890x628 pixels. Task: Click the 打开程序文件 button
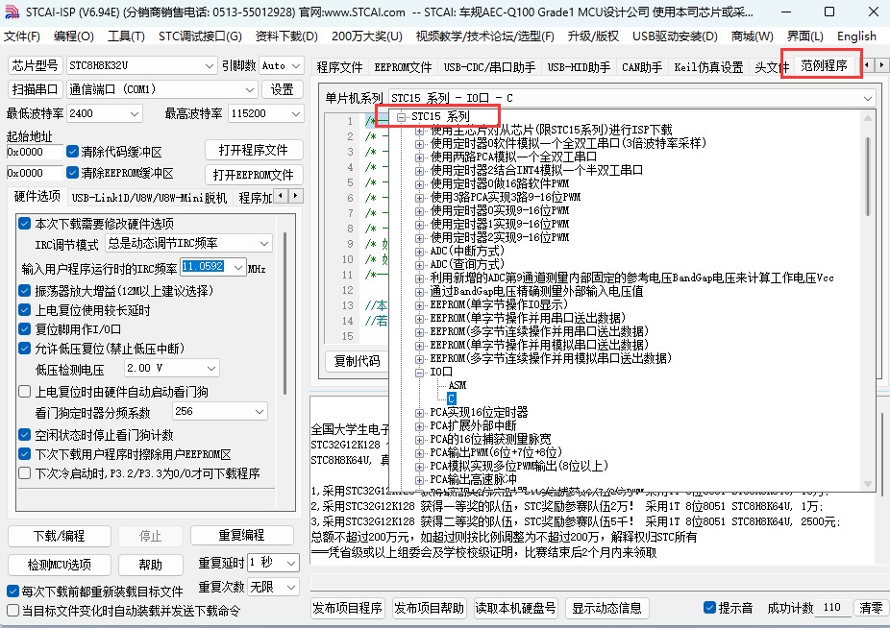pyautogui.click(x=254, y=151)
